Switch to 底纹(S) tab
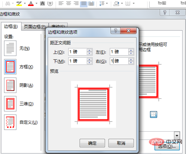This screenshot has height=154, width=186. (x=58, y=25)
